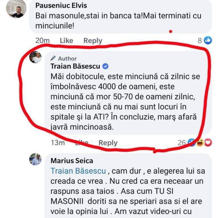Click the laughing emoji reaction icon
Screen dimensions: 218x218
click(x=200, y=143)
